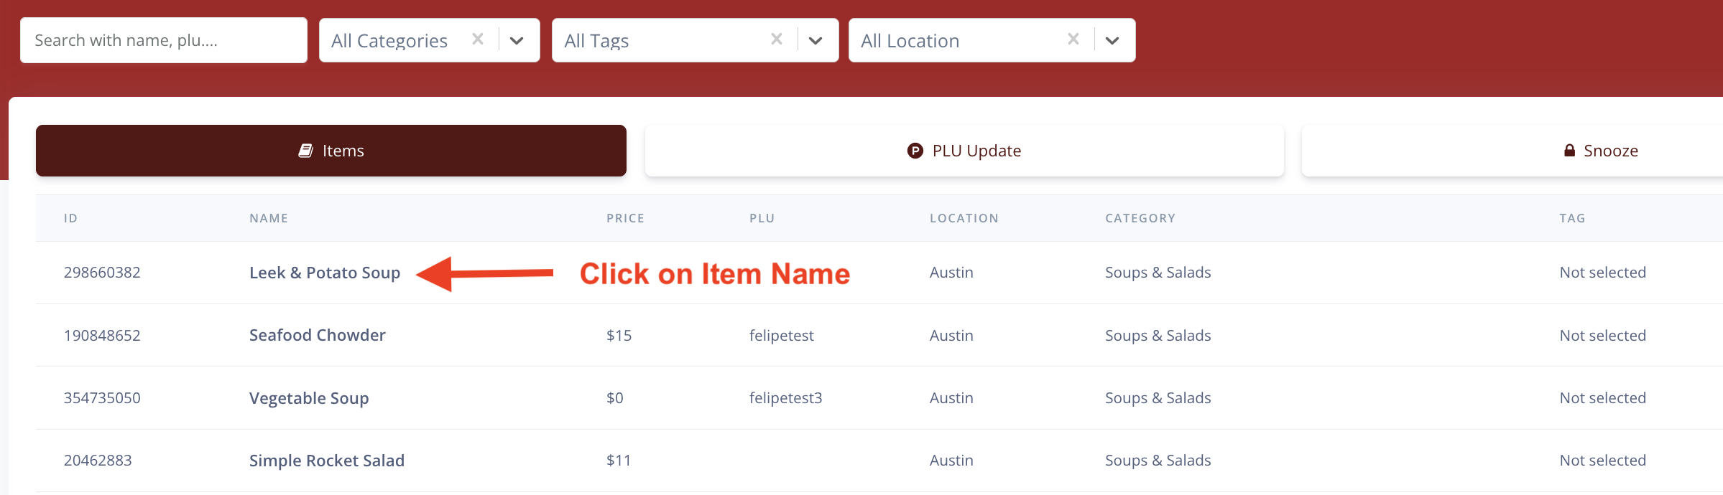Viewport: 1723px width, 495px height.
Task: Open the PLU Update tab
Action: 964,151
